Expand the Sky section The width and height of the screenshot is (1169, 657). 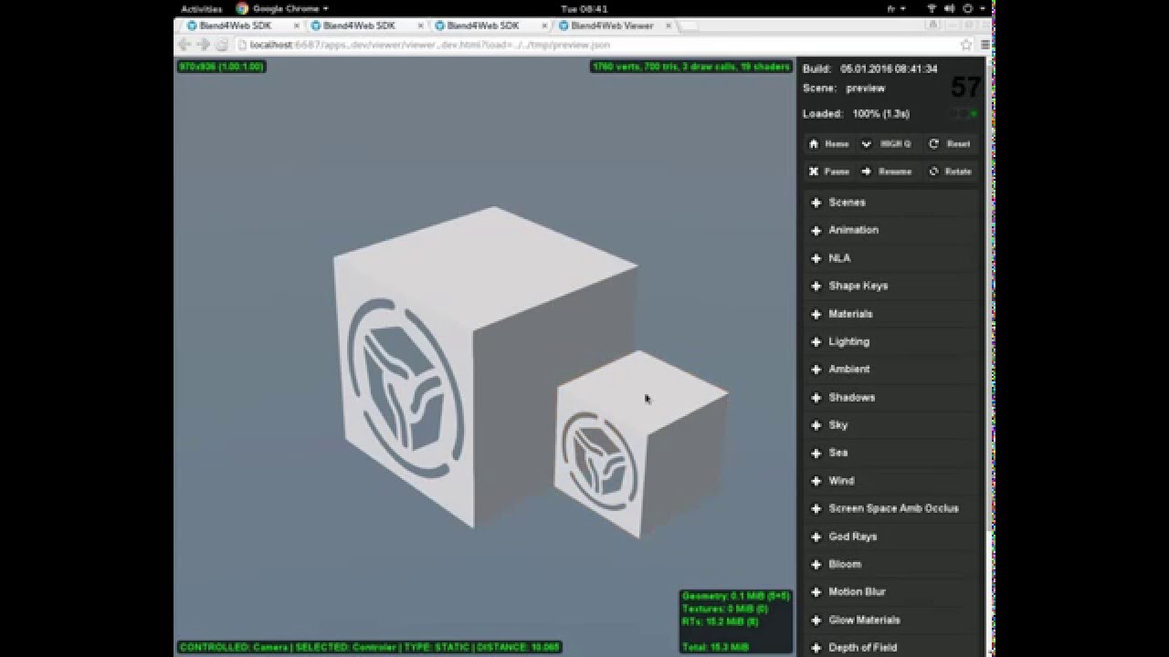point(891,425)
